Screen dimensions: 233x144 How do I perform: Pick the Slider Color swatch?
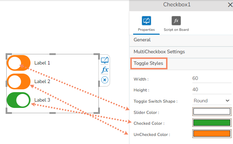211,112
